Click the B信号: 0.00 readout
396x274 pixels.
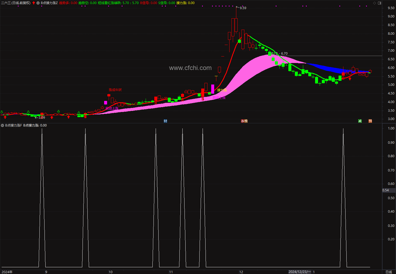click(149, 3)
